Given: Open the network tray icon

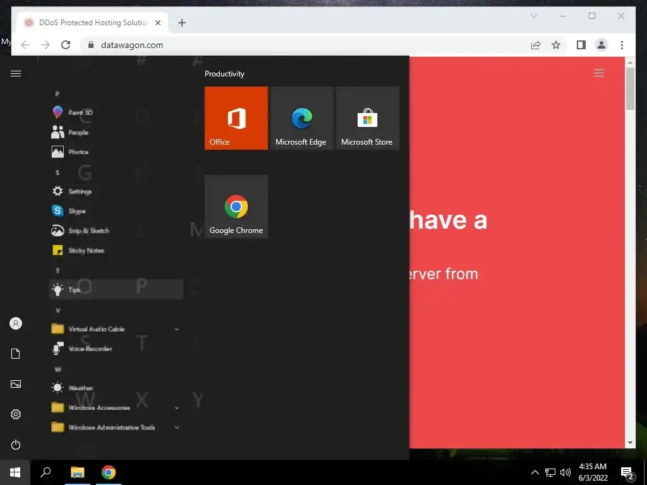Looking at the screenshot, I should point(550,472).
